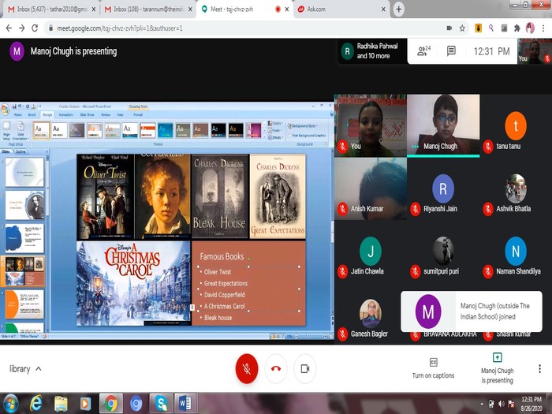Open the chat messages panel
552x414 pixels.
click(x=451, y=51)
